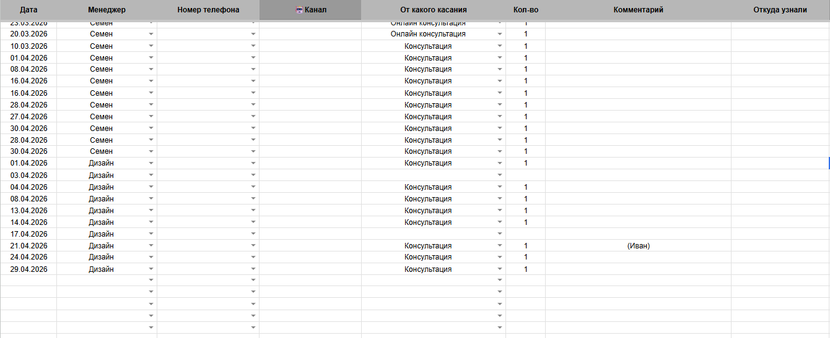Select the Откуда узнали column header

coord(780,10)
